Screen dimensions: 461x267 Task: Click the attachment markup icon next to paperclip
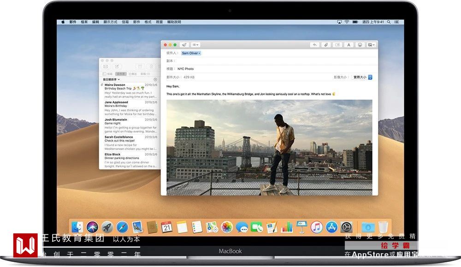click(x=337, y=45)
